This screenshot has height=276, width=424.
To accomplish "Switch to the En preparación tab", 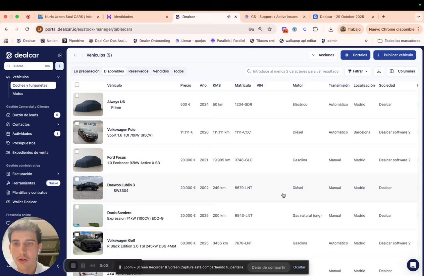I will pos(86,71).
